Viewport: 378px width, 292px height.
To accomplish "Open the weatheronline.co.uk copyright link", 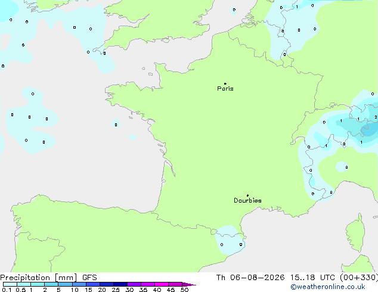I will 328,287.
